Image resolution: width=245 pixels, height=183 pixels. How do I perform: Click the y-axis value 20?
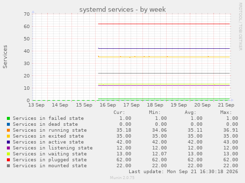coord(27,76)
